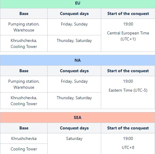Viewport: 155px width, 154px height.
Task: Click EU Friday, Sunday cell
Action: pyautogui.click(x=74, y=27)
